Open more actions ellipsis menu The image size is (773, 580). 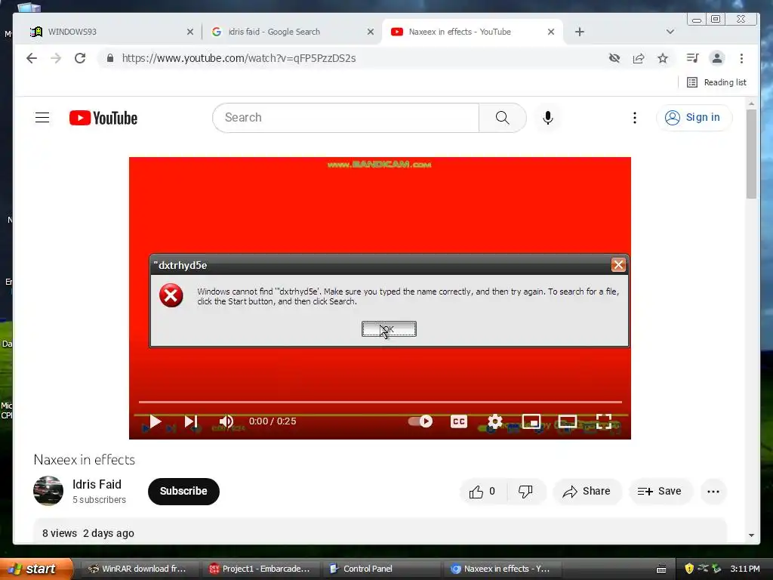[x=713, y=491]
